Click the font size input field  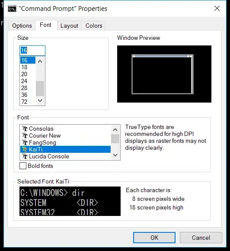(32, 51)
